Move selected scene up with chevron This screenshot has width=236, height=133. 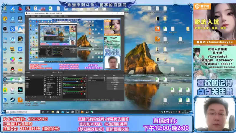32,97
